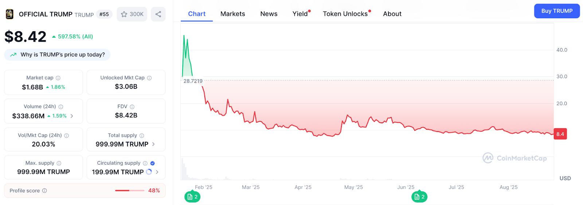The width and height of the screenshot is (583, 205).
Task: Open the About tab
Action: (392, 14)
